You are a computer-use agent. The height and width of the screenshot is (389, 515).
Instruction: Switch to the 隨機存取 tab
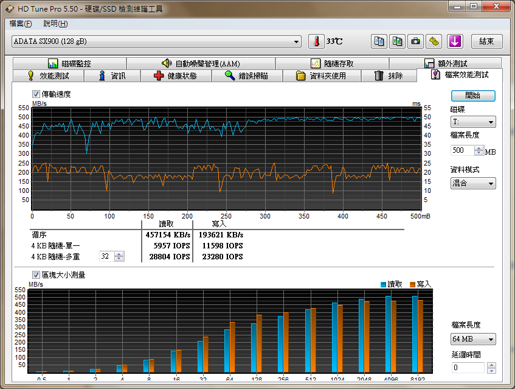tap(332, 63)
